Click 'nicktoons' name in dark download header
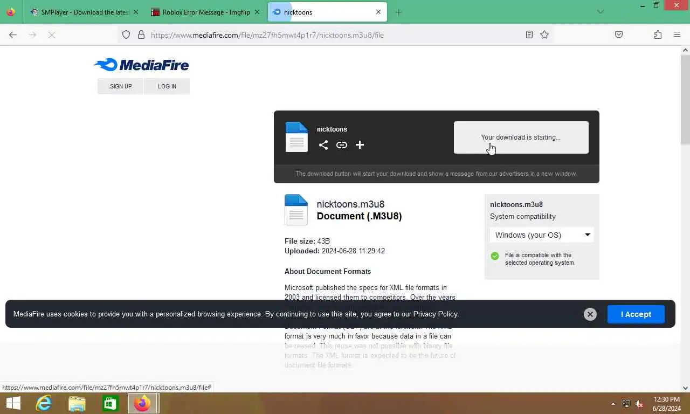The height and width of the screenshot is (414, 690). 332,129
